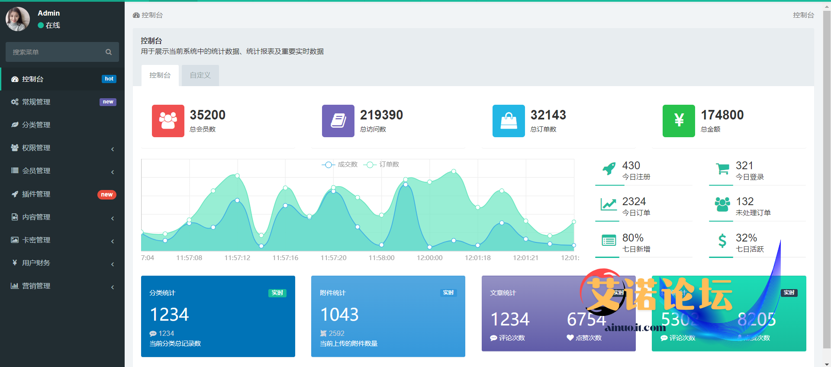Open 分类管理 sidebar menu item

(x=62, y=125)
